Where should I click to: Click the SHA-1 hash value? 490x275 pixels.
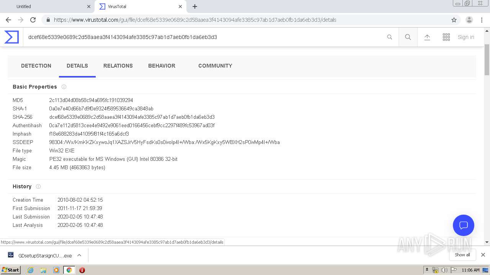tap(101, 108)
